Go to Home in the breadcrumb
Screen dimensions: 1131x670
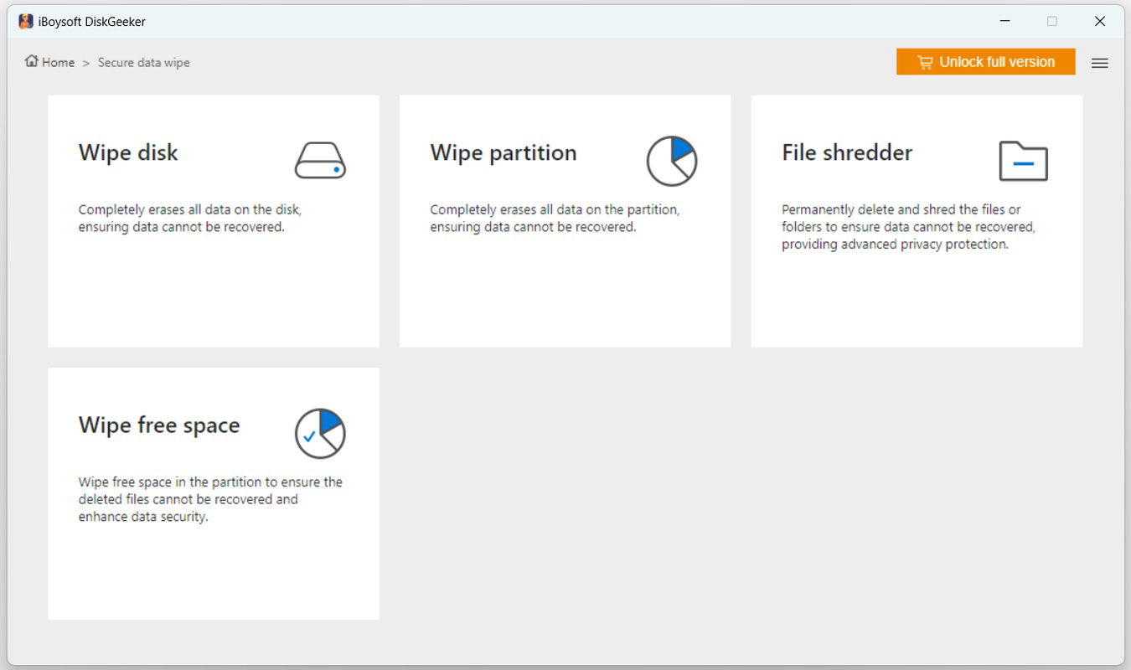[x=59, y=62]
